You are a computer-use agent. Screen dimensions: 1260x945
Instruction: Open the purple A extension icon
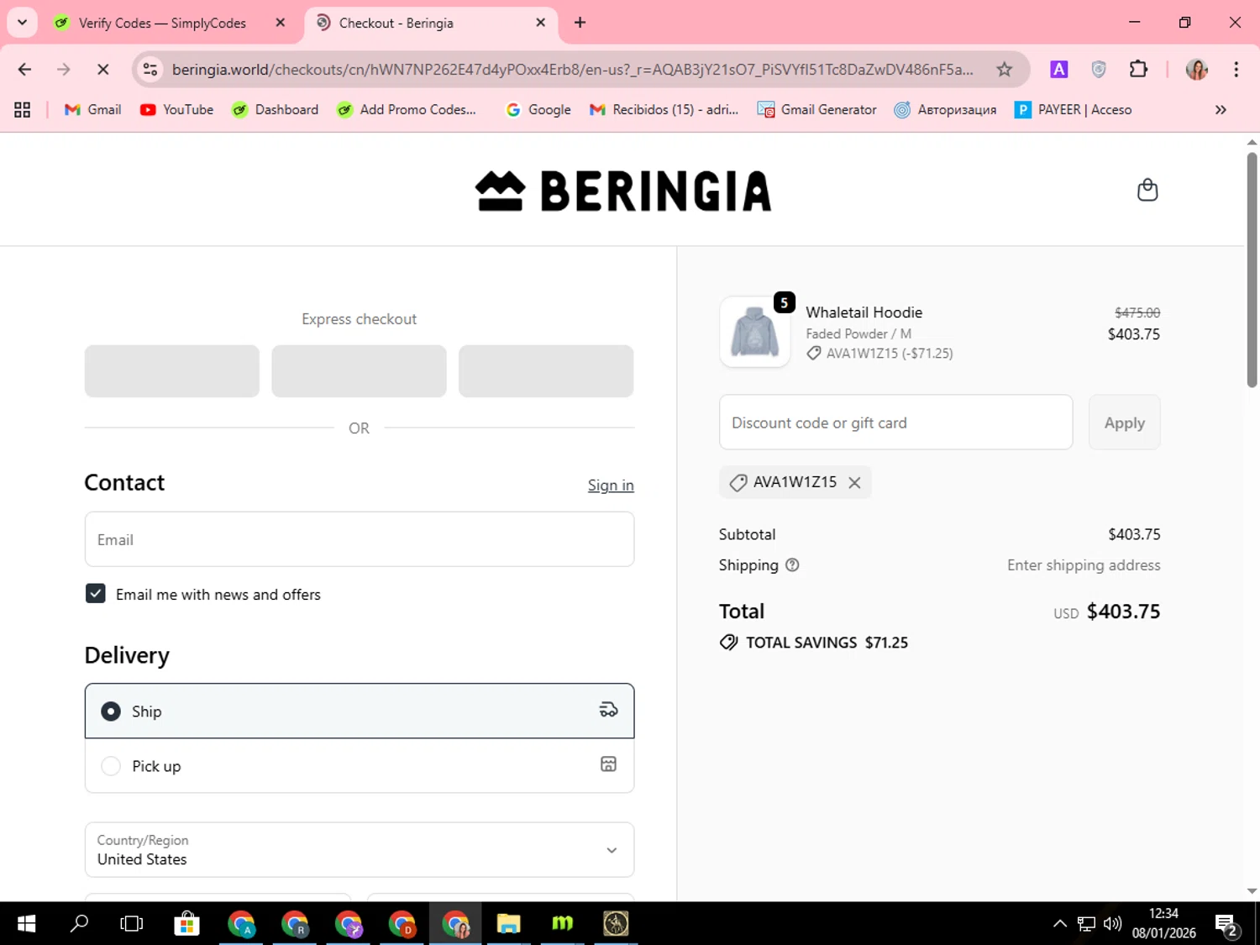[x=1058, y=69]
